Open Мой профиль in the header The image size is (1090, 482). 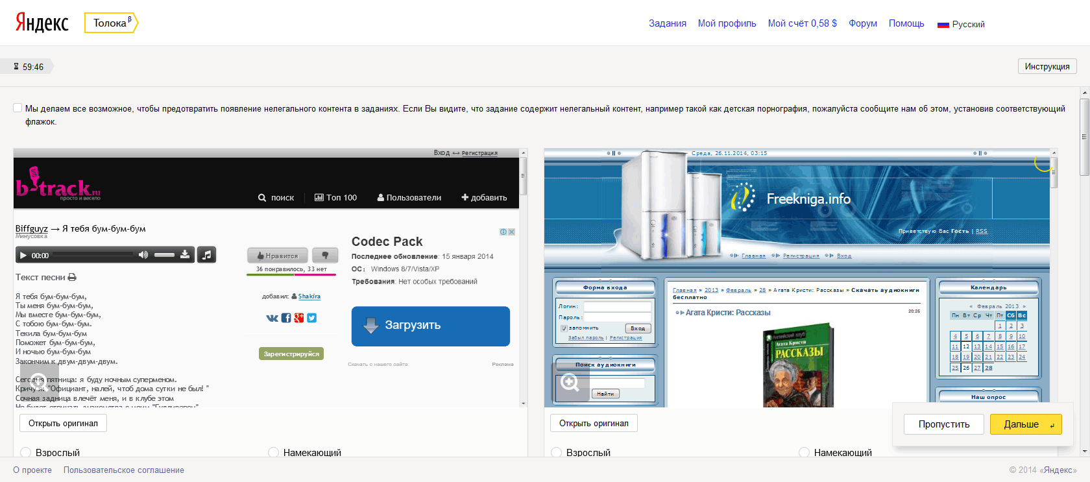[x=727, y=23]
